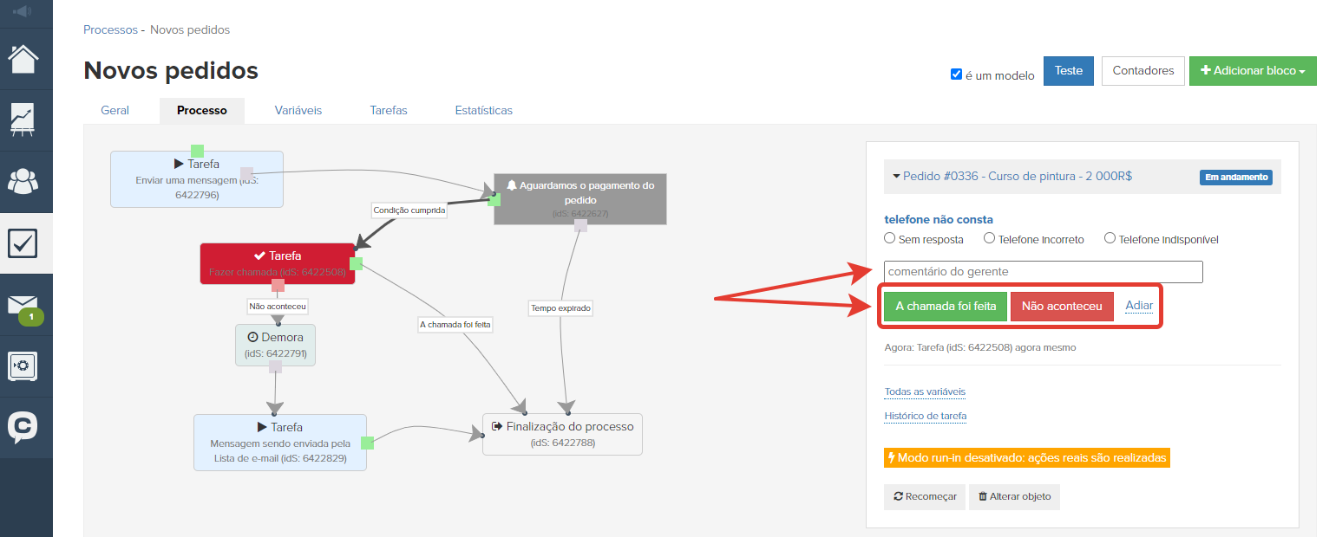
Task: Select the "Telefone incorreto" radio option
Action: [989, 238]
